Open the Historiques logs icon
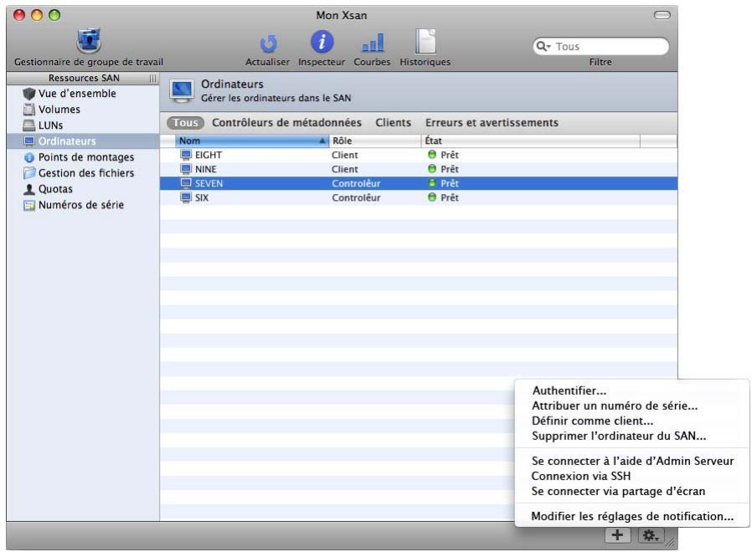 coord(425,42)
